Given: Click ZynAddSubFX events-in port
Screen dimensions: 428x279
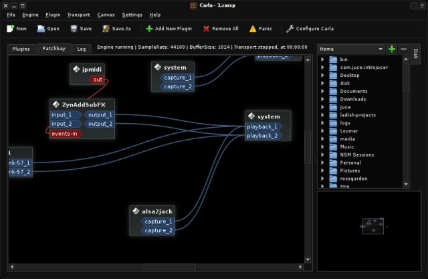Looking at the screenshot, I should 66,134.
